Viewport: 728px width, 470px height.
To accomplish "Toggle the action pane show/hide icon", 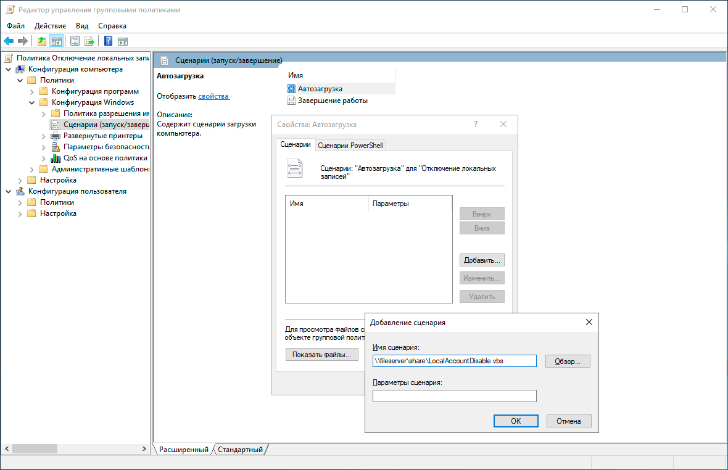I will point(123,41).
